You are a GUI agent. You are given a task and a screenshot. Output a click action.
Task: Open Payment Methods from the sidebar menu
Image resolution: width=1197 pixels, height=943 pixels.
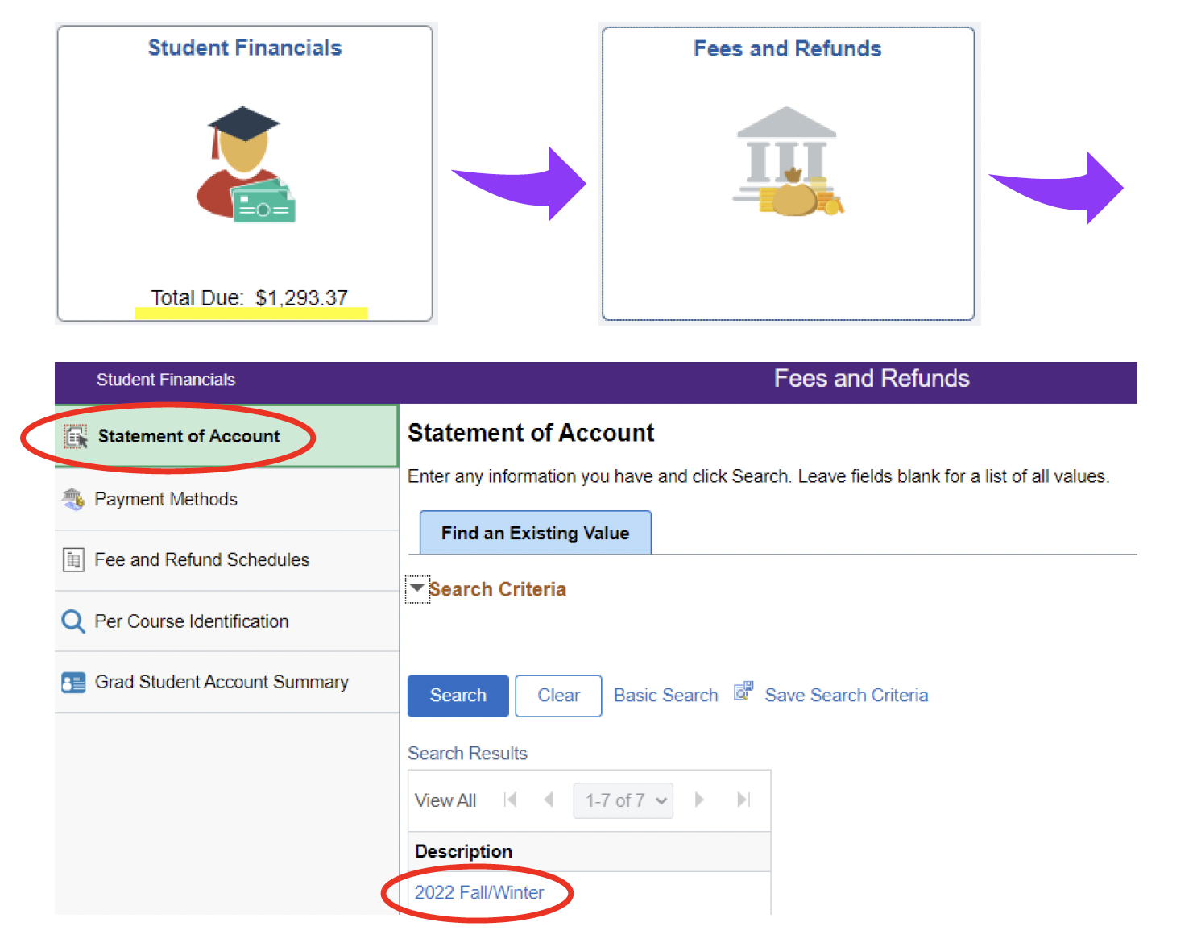pos(166,498)
